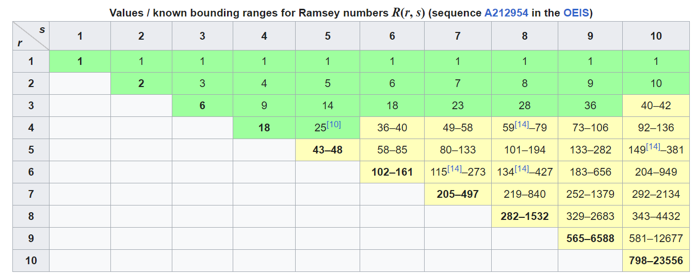Open citation [14] in the 149–381 cell

tap(653, 147)
